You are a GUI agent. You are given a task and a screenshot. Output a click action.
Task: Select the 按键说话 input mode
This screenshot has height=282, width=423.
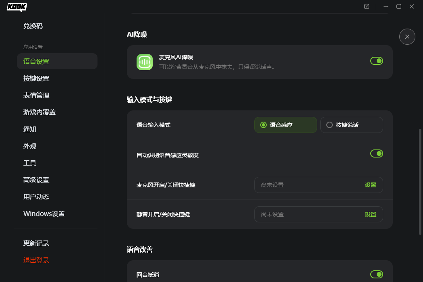click(351, 125)
